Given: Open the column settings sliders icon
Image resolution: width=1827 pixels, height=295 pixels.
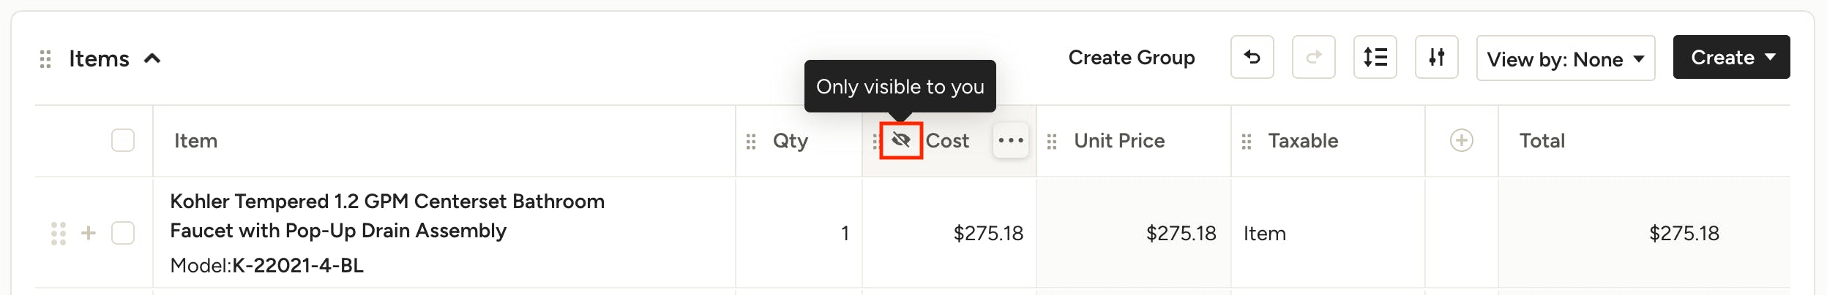Looking at the screenshot, I should tap(1436, 57).
